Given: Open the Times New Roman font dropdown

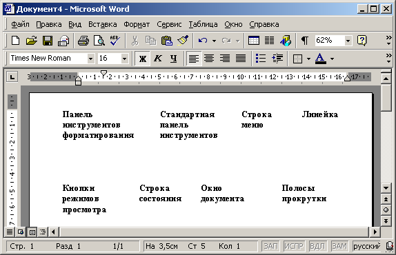Looking at the screenshot, I should point(90,59).
